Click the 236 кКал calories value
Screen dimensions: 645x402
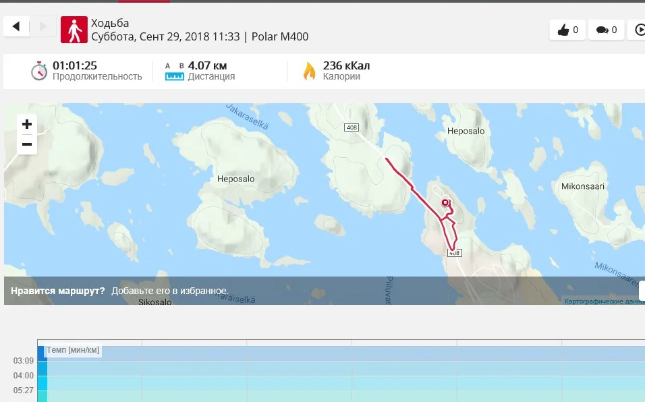[346, 65]
